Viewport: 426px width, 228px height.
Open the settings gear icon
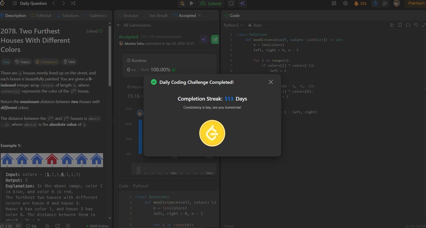345,3
